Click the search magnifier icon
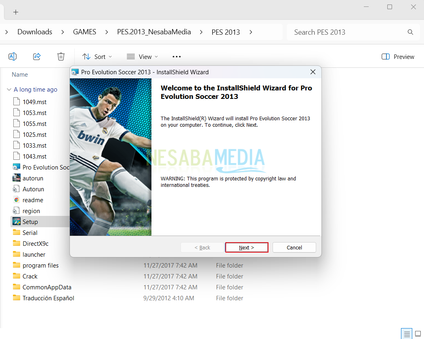424x339 pixels. point(410,32)
